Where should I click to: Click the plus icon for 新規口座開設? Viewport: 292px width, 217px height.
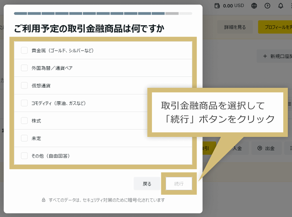(265, 56)
